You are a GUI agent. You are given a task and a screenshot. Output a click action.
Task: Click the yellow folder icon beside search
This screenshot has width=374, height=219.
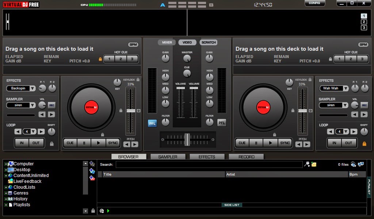314,164
